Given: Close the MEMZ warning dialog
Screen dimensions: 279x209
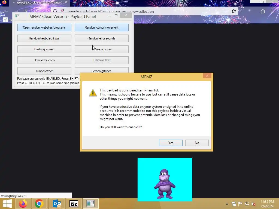Looking at the screenshot, I should pyautogui.click(x=207, y=76).
